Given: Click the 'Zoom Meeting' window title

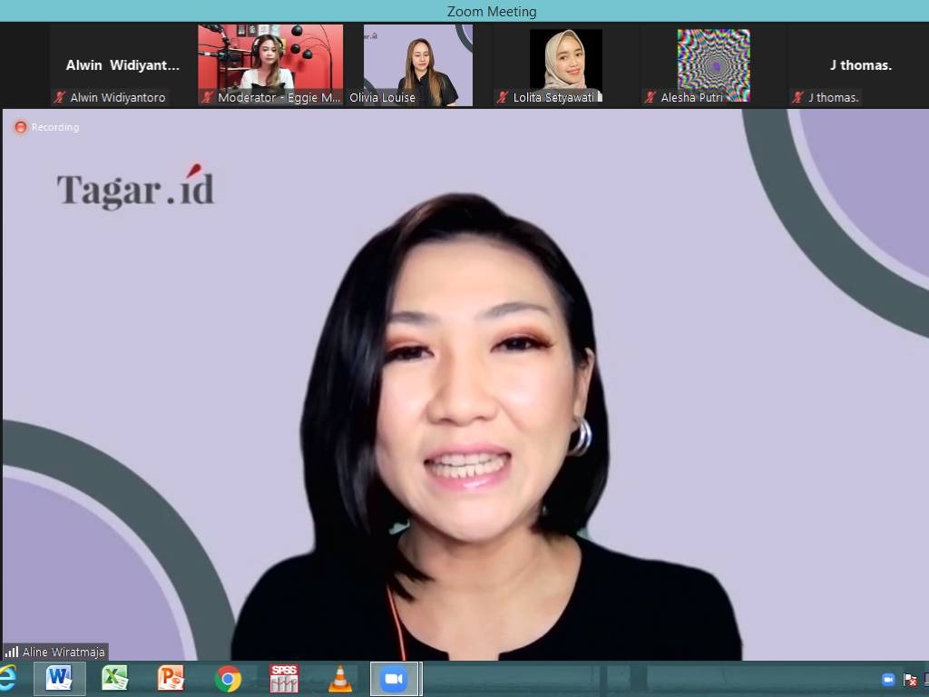Looking at the screenshot, I should pyautogui.click(x=492, y=11).
